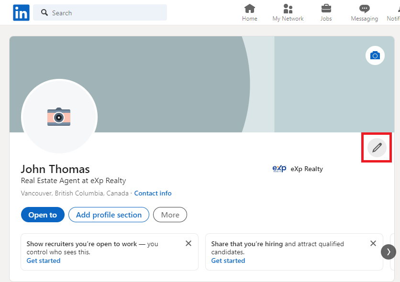Dismiss the share you're hiring card
The image size is (400, 282).
[373, 243]
